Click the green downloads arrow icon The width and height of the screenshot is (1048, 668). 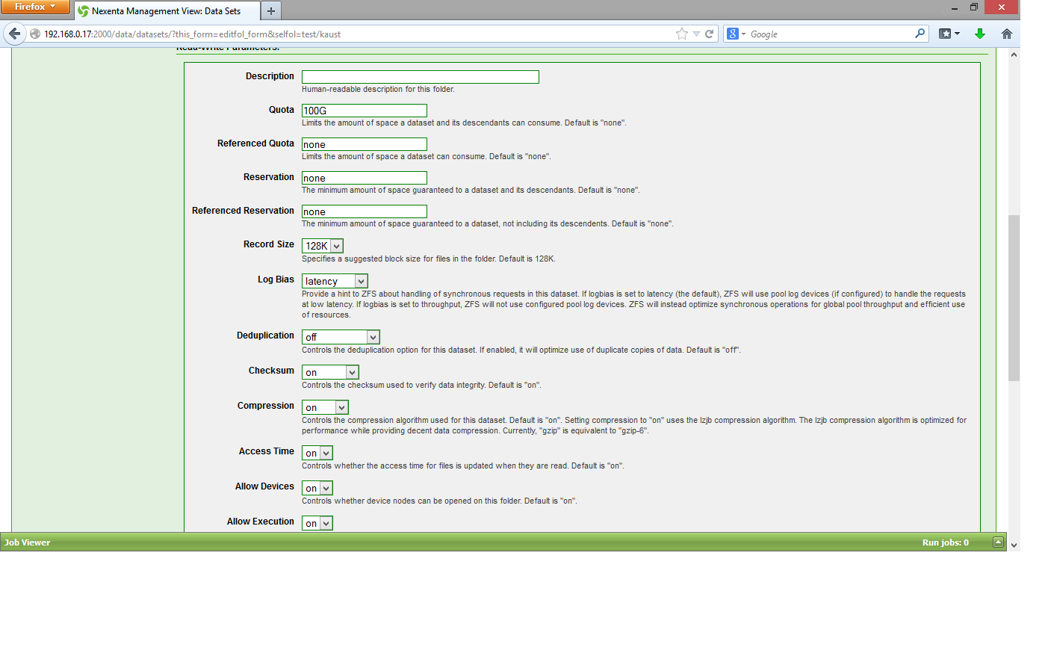coord(980,34)
